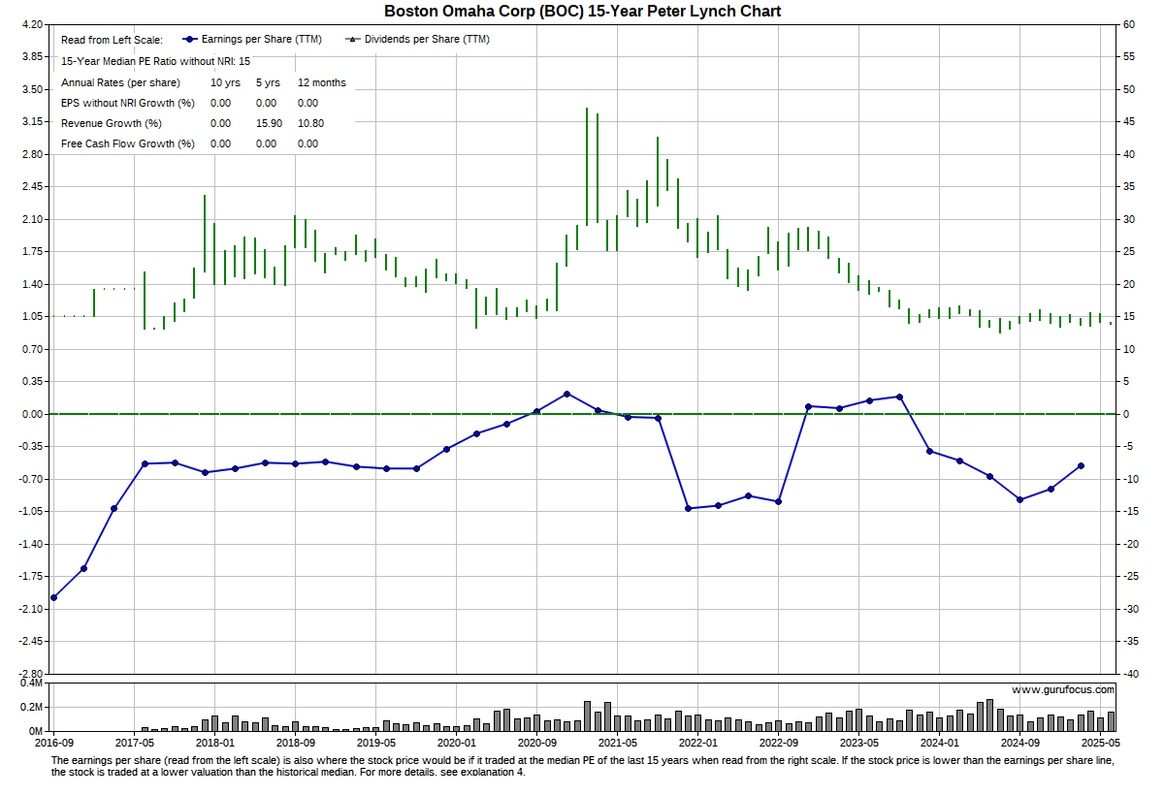Viewport: 1164px width, 795px height.
Task: Click the "Free Cash Flow Growth (%)" row label
Action: [x=128, y=143]
